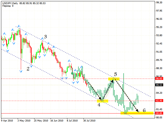165x123 pixels.
Task: Select the wave label '4' on the chart
Action: pyautogui.click(x=99, y=105)
